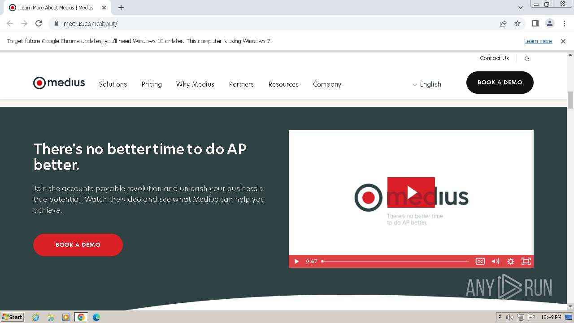The width and height of the screenshot is (574, 323).
Task: Toggle the Chrome side panel
Action: tap(535, 23)
